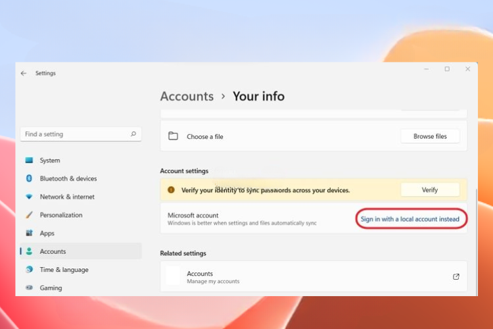Click the Verify your identity message text
This screenshot has height=329, width=493.
coord(266,190)
